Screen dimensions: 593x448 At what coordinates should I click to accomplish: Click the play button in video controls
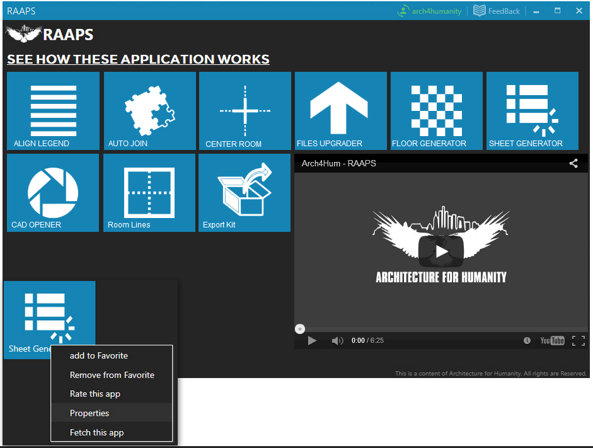pyautogui.click(x=312, y=341)
